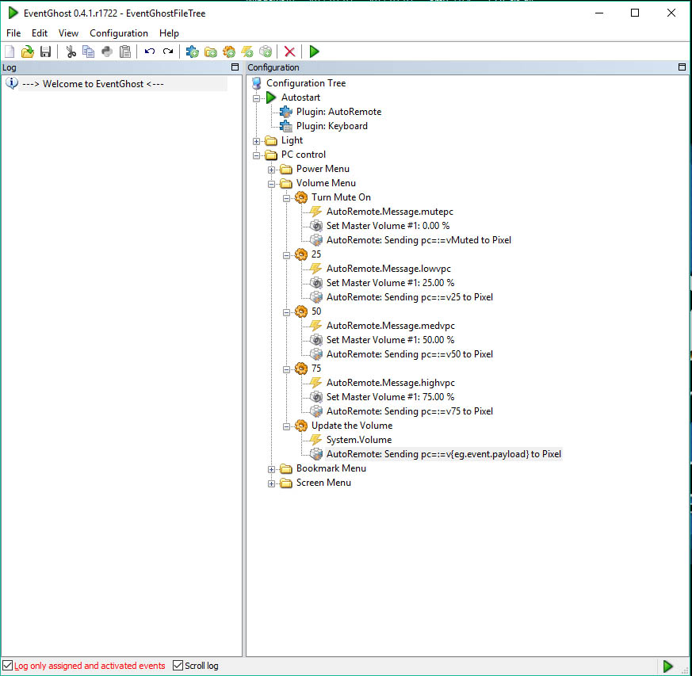
Task: Collapse the Volume Menu folder
Action: coord(271,184)
